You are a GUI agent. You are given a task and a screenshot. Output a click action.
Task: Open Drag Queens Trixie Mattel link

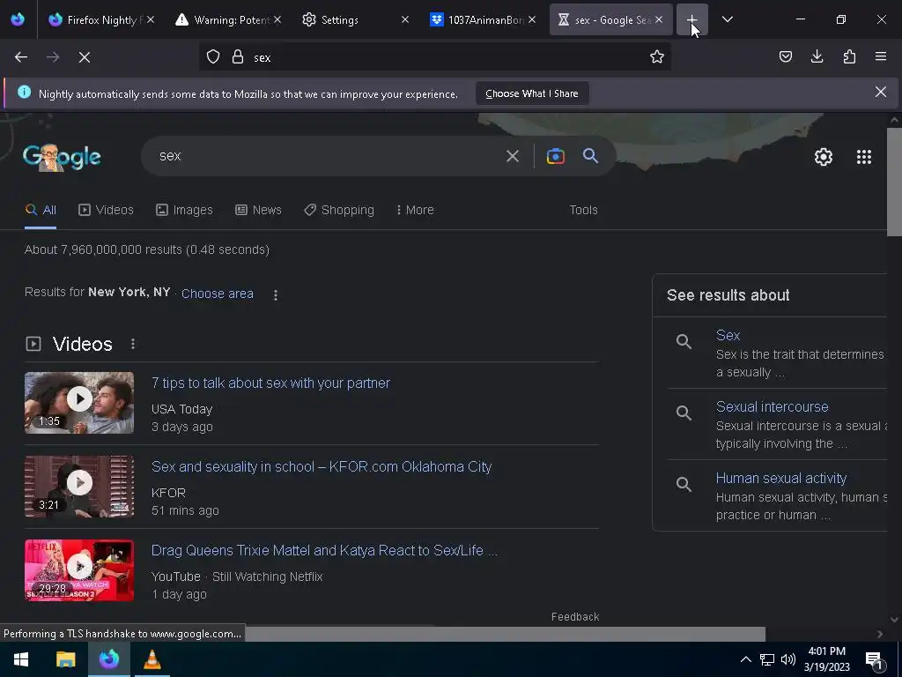point(324,550)
